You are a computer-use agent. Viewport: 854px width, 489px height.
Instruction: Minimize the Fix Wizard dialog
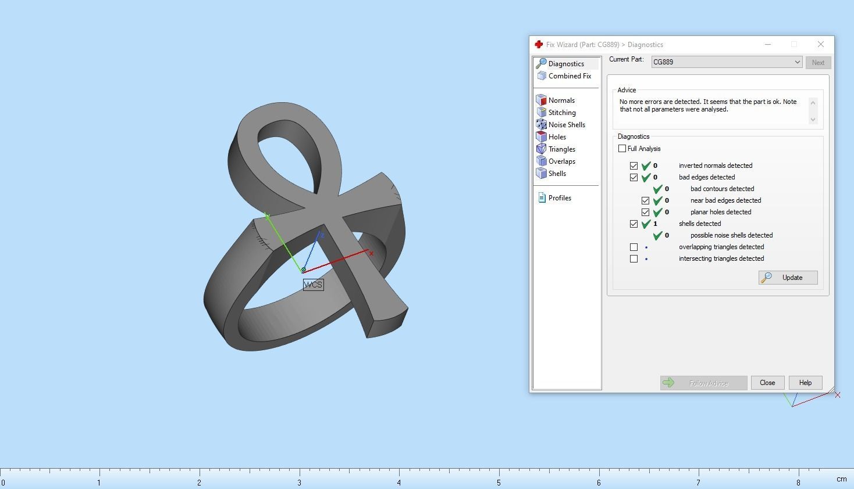tap(768, 45)
